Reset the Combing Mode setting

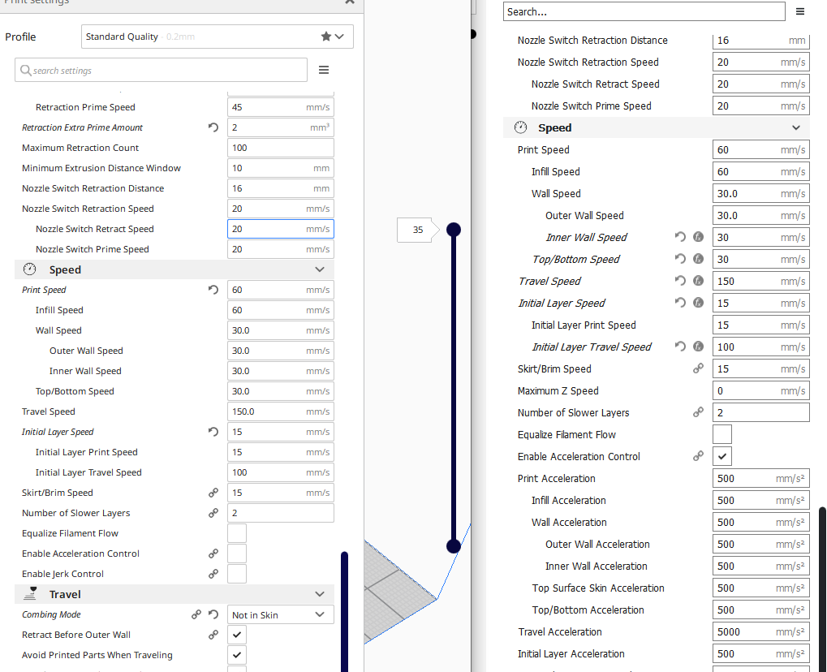point(213,614)
